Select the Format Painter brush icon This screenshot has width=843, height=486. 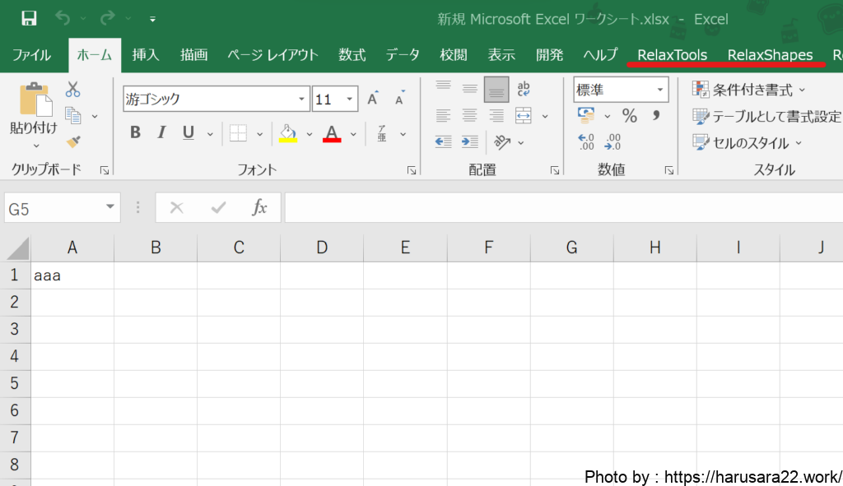(73, 141)
